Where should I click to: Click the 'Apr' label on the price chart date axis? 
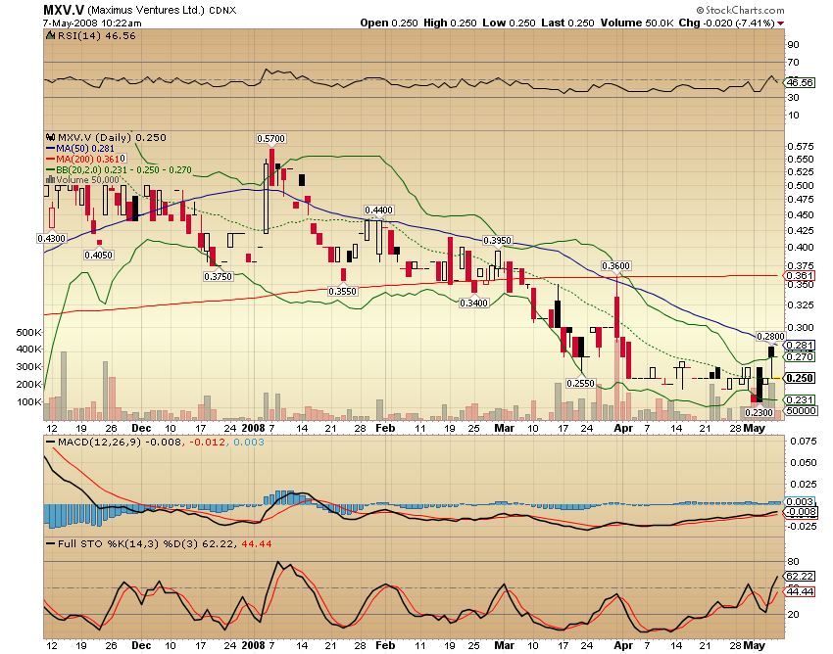[623, 428]
